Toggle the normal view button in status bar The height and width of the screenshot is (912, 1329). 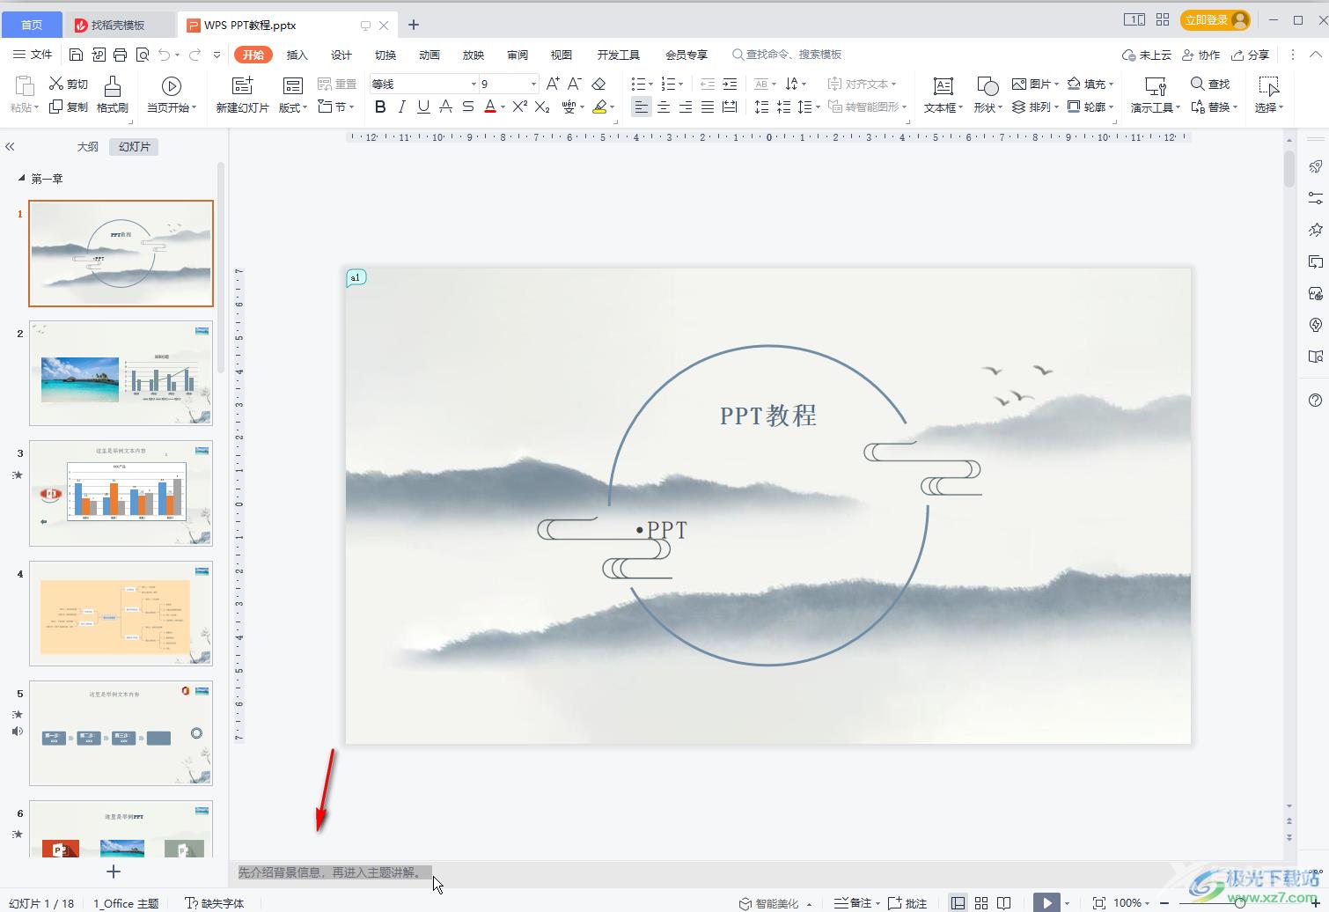pos(958,902)
